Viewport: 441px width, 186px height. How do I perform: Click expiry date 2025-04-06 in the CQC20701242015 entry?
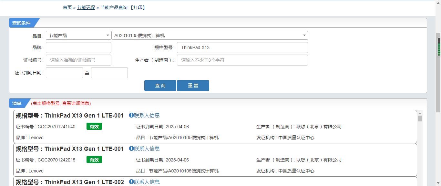[177, 160]
